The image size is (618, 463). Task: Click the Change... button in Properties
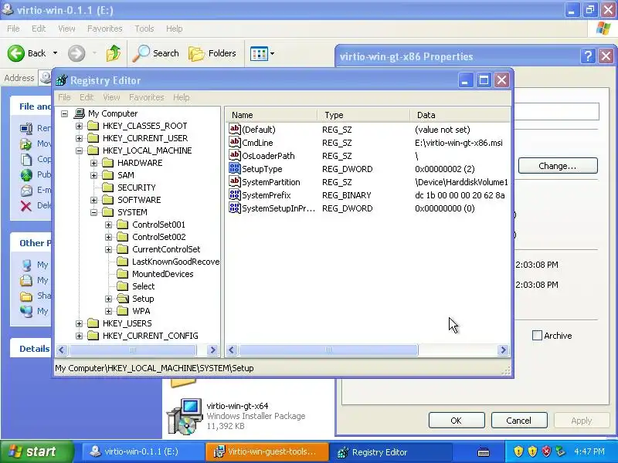point(558,166)
